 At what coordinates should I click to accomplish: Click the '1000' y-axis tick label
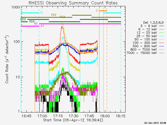point(16,7)
